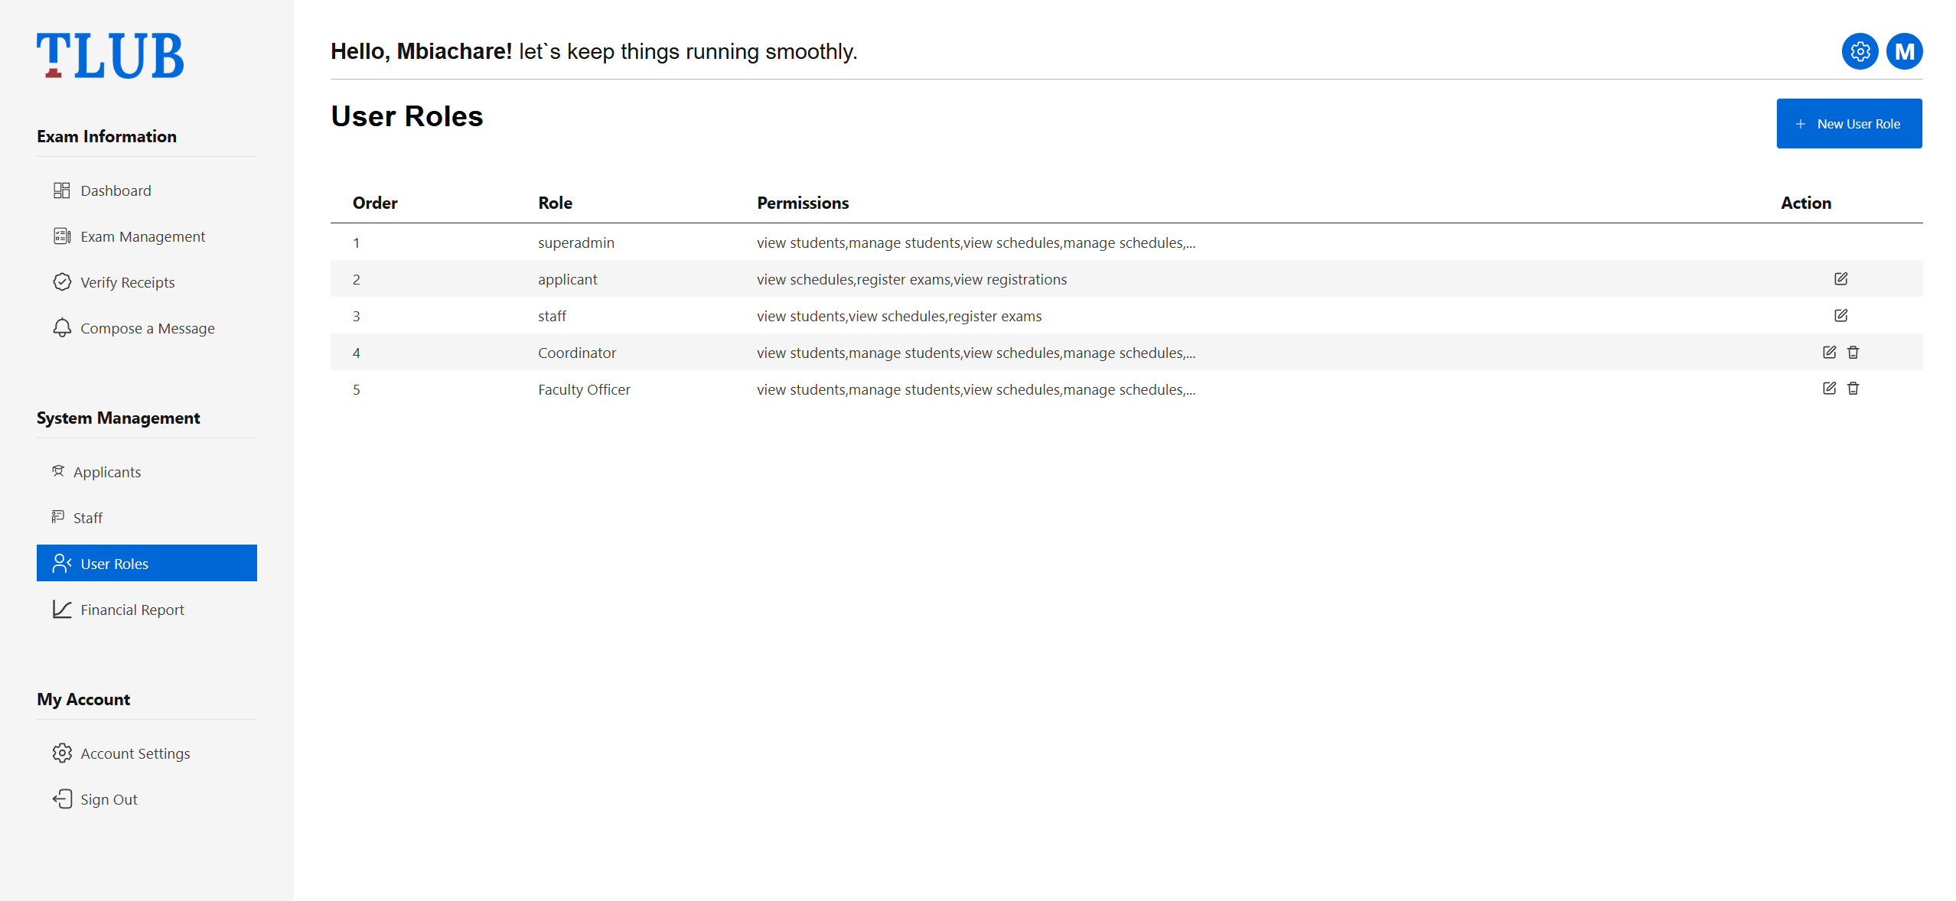Image resolution: width=1956 pixels, height=901 pixels.
Task: Click order number 1 cell
Action: (356, 242)
